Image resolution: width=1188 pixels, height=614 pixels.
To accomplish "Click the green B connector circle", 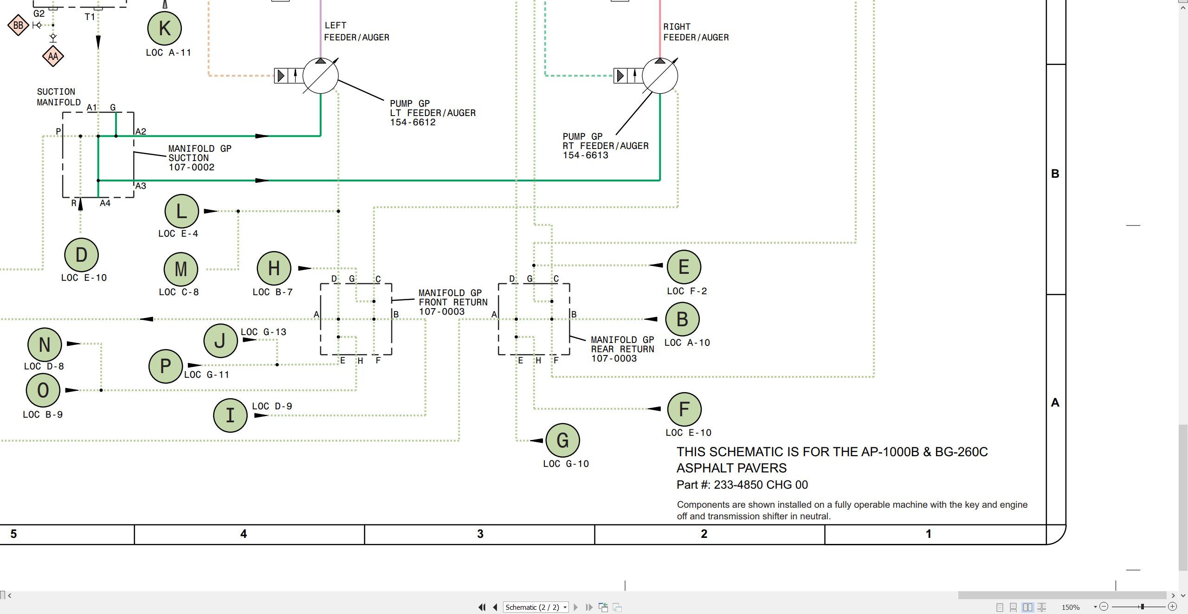I will pos(682,319).
